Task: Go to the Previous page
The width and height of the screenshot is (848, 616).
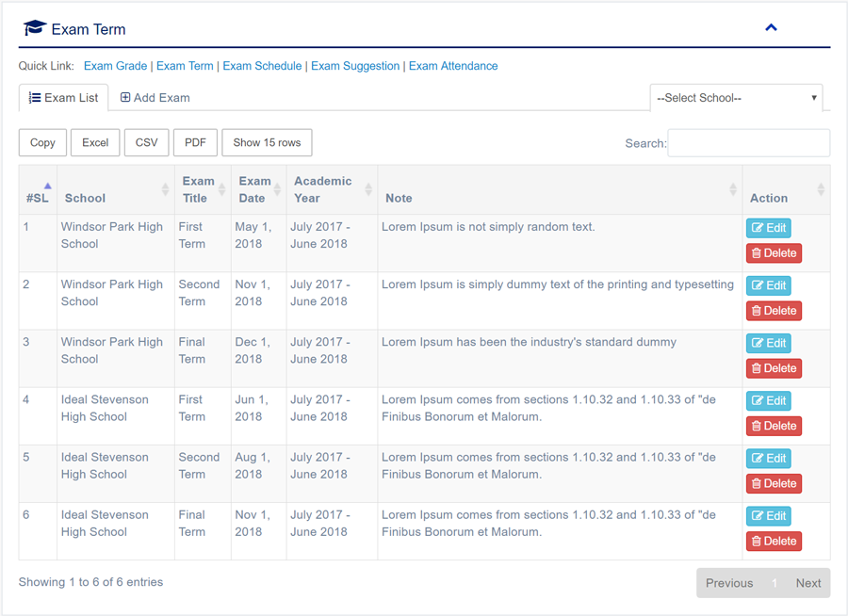Action: tap(729, 583)
